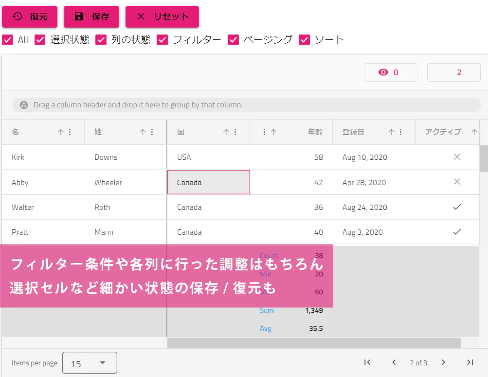Go to the previous page
The height and width of the screenshot is (377, 488).
394,362
